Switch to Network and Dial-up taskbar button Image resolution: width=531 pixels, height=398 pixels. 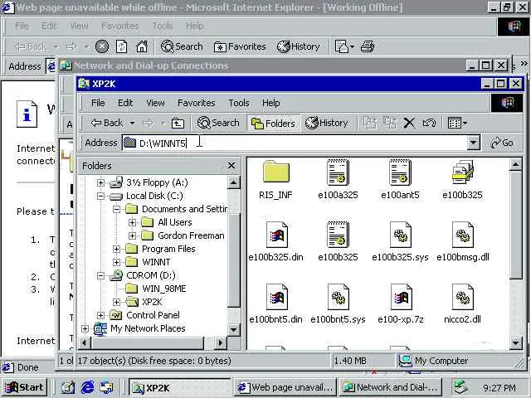point(391,387)
